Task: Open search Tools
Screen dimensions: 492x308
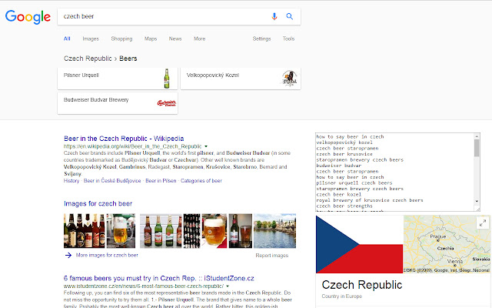Action: click(x=288, y=38)
